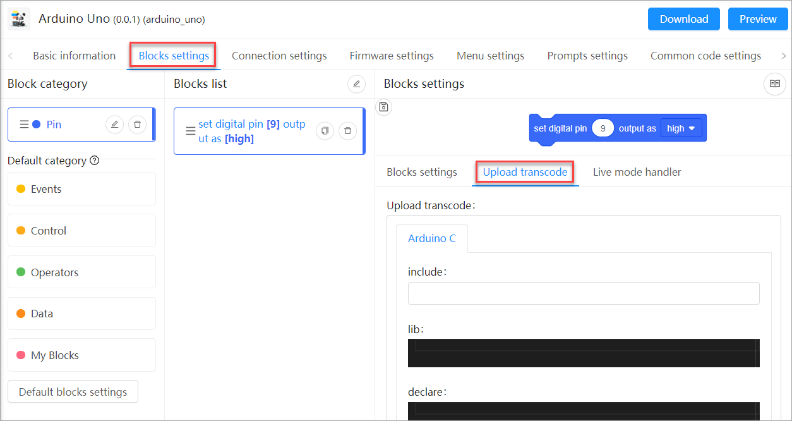
Task: Open the high dropdown on the block
Action: point(681,128)
